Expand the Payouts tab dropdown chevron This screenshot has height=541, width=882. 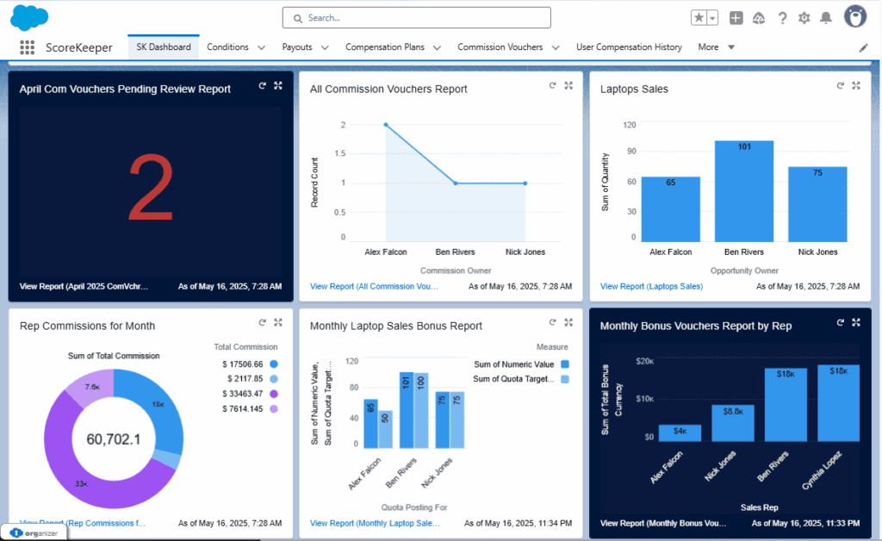click(x=325, y=47)
